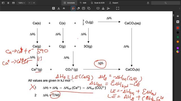
Task: Focus the search field
Action: pos(165,3)
